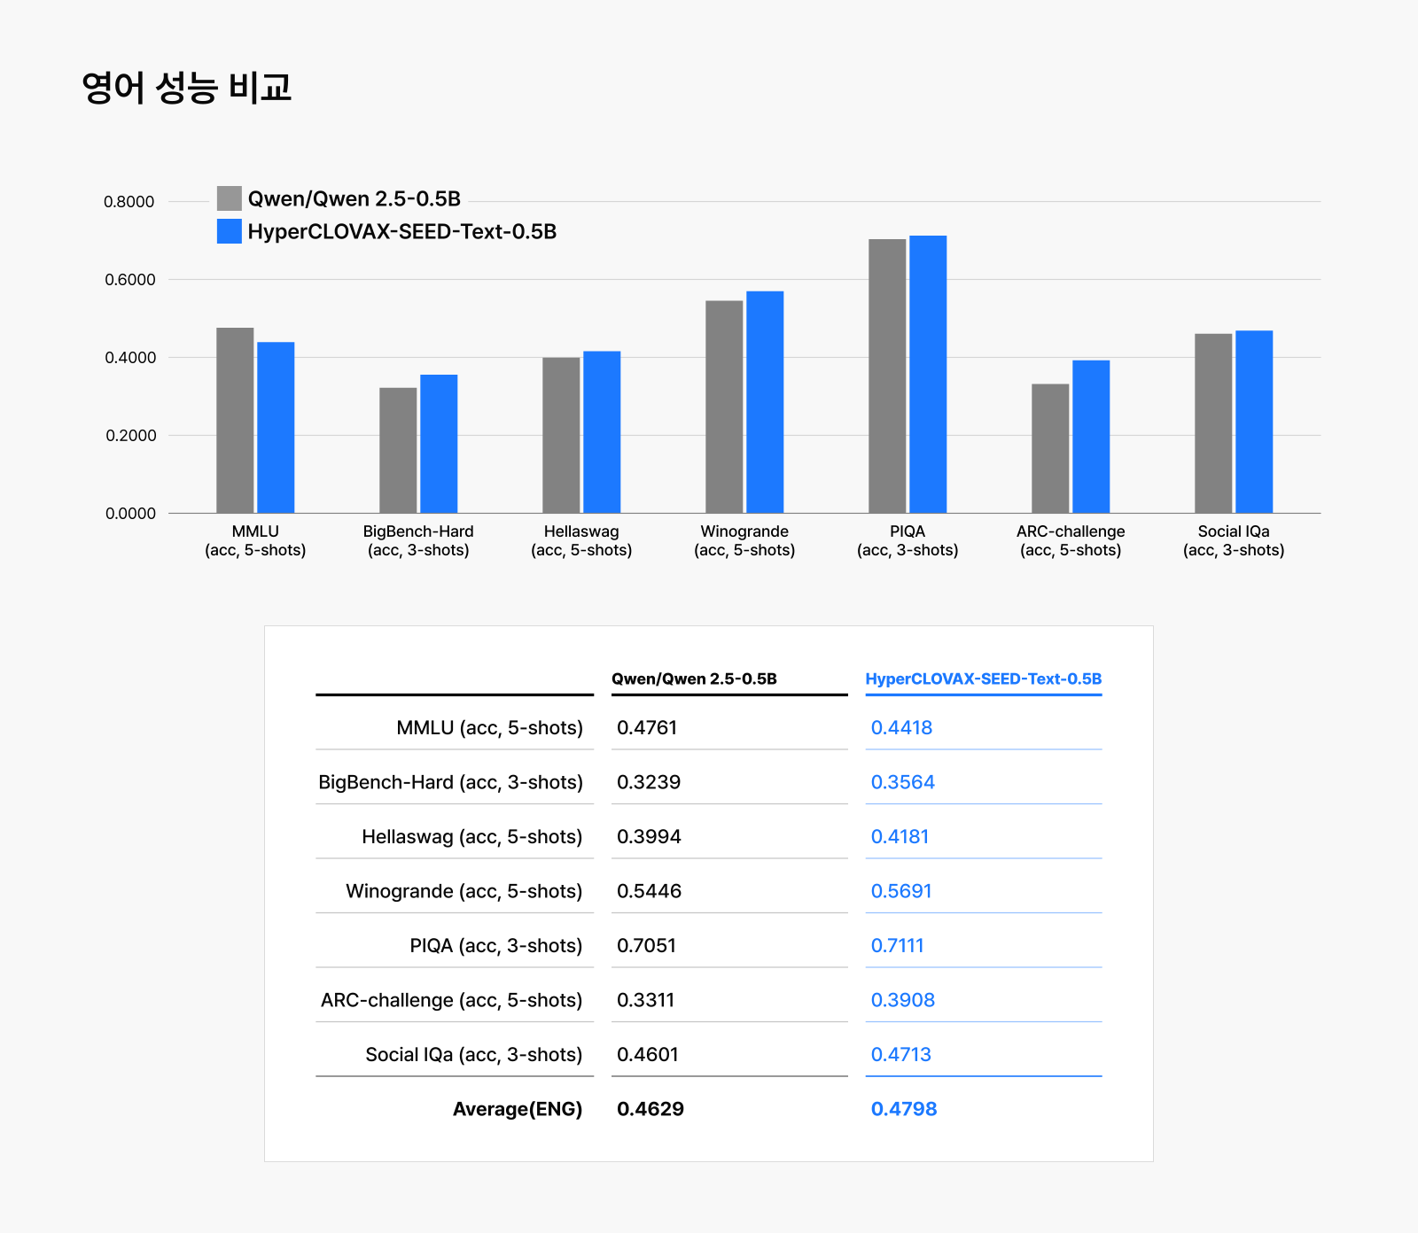Click x-axis label 'PIQA (acc, 3-shots)'

pyautogui.click(x=908, y=540)
